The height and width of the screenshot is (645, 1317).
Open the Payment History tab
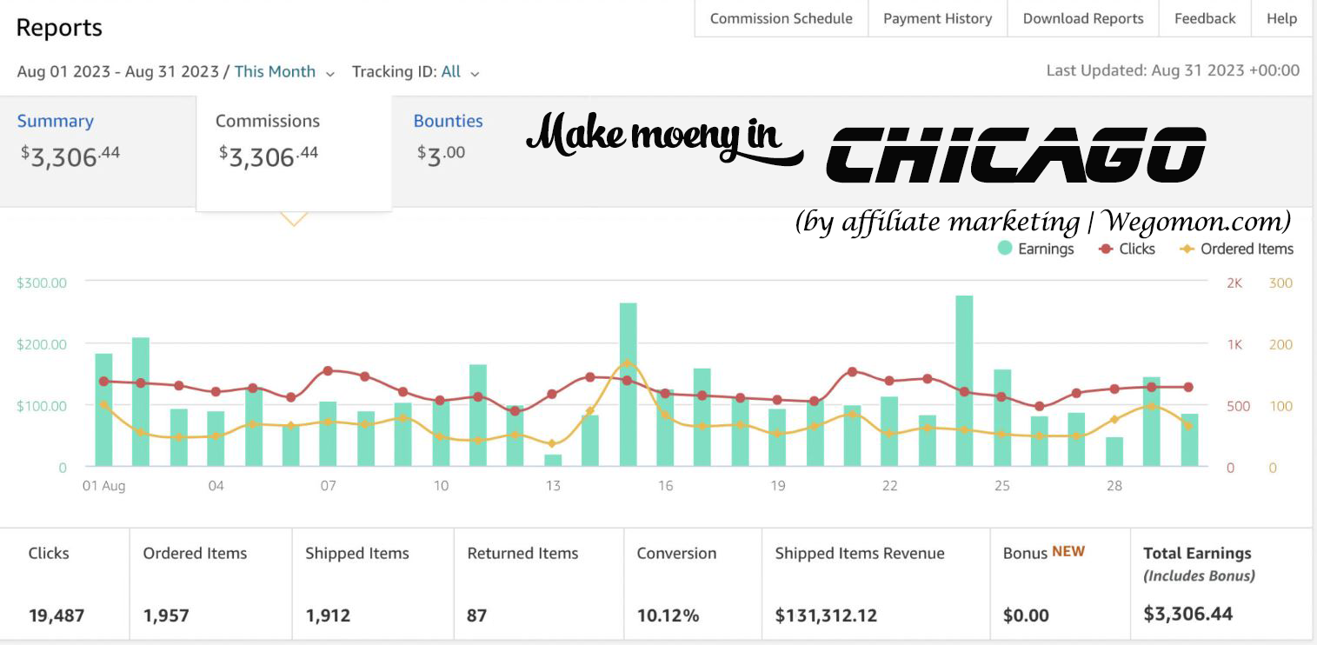point(937,18)
